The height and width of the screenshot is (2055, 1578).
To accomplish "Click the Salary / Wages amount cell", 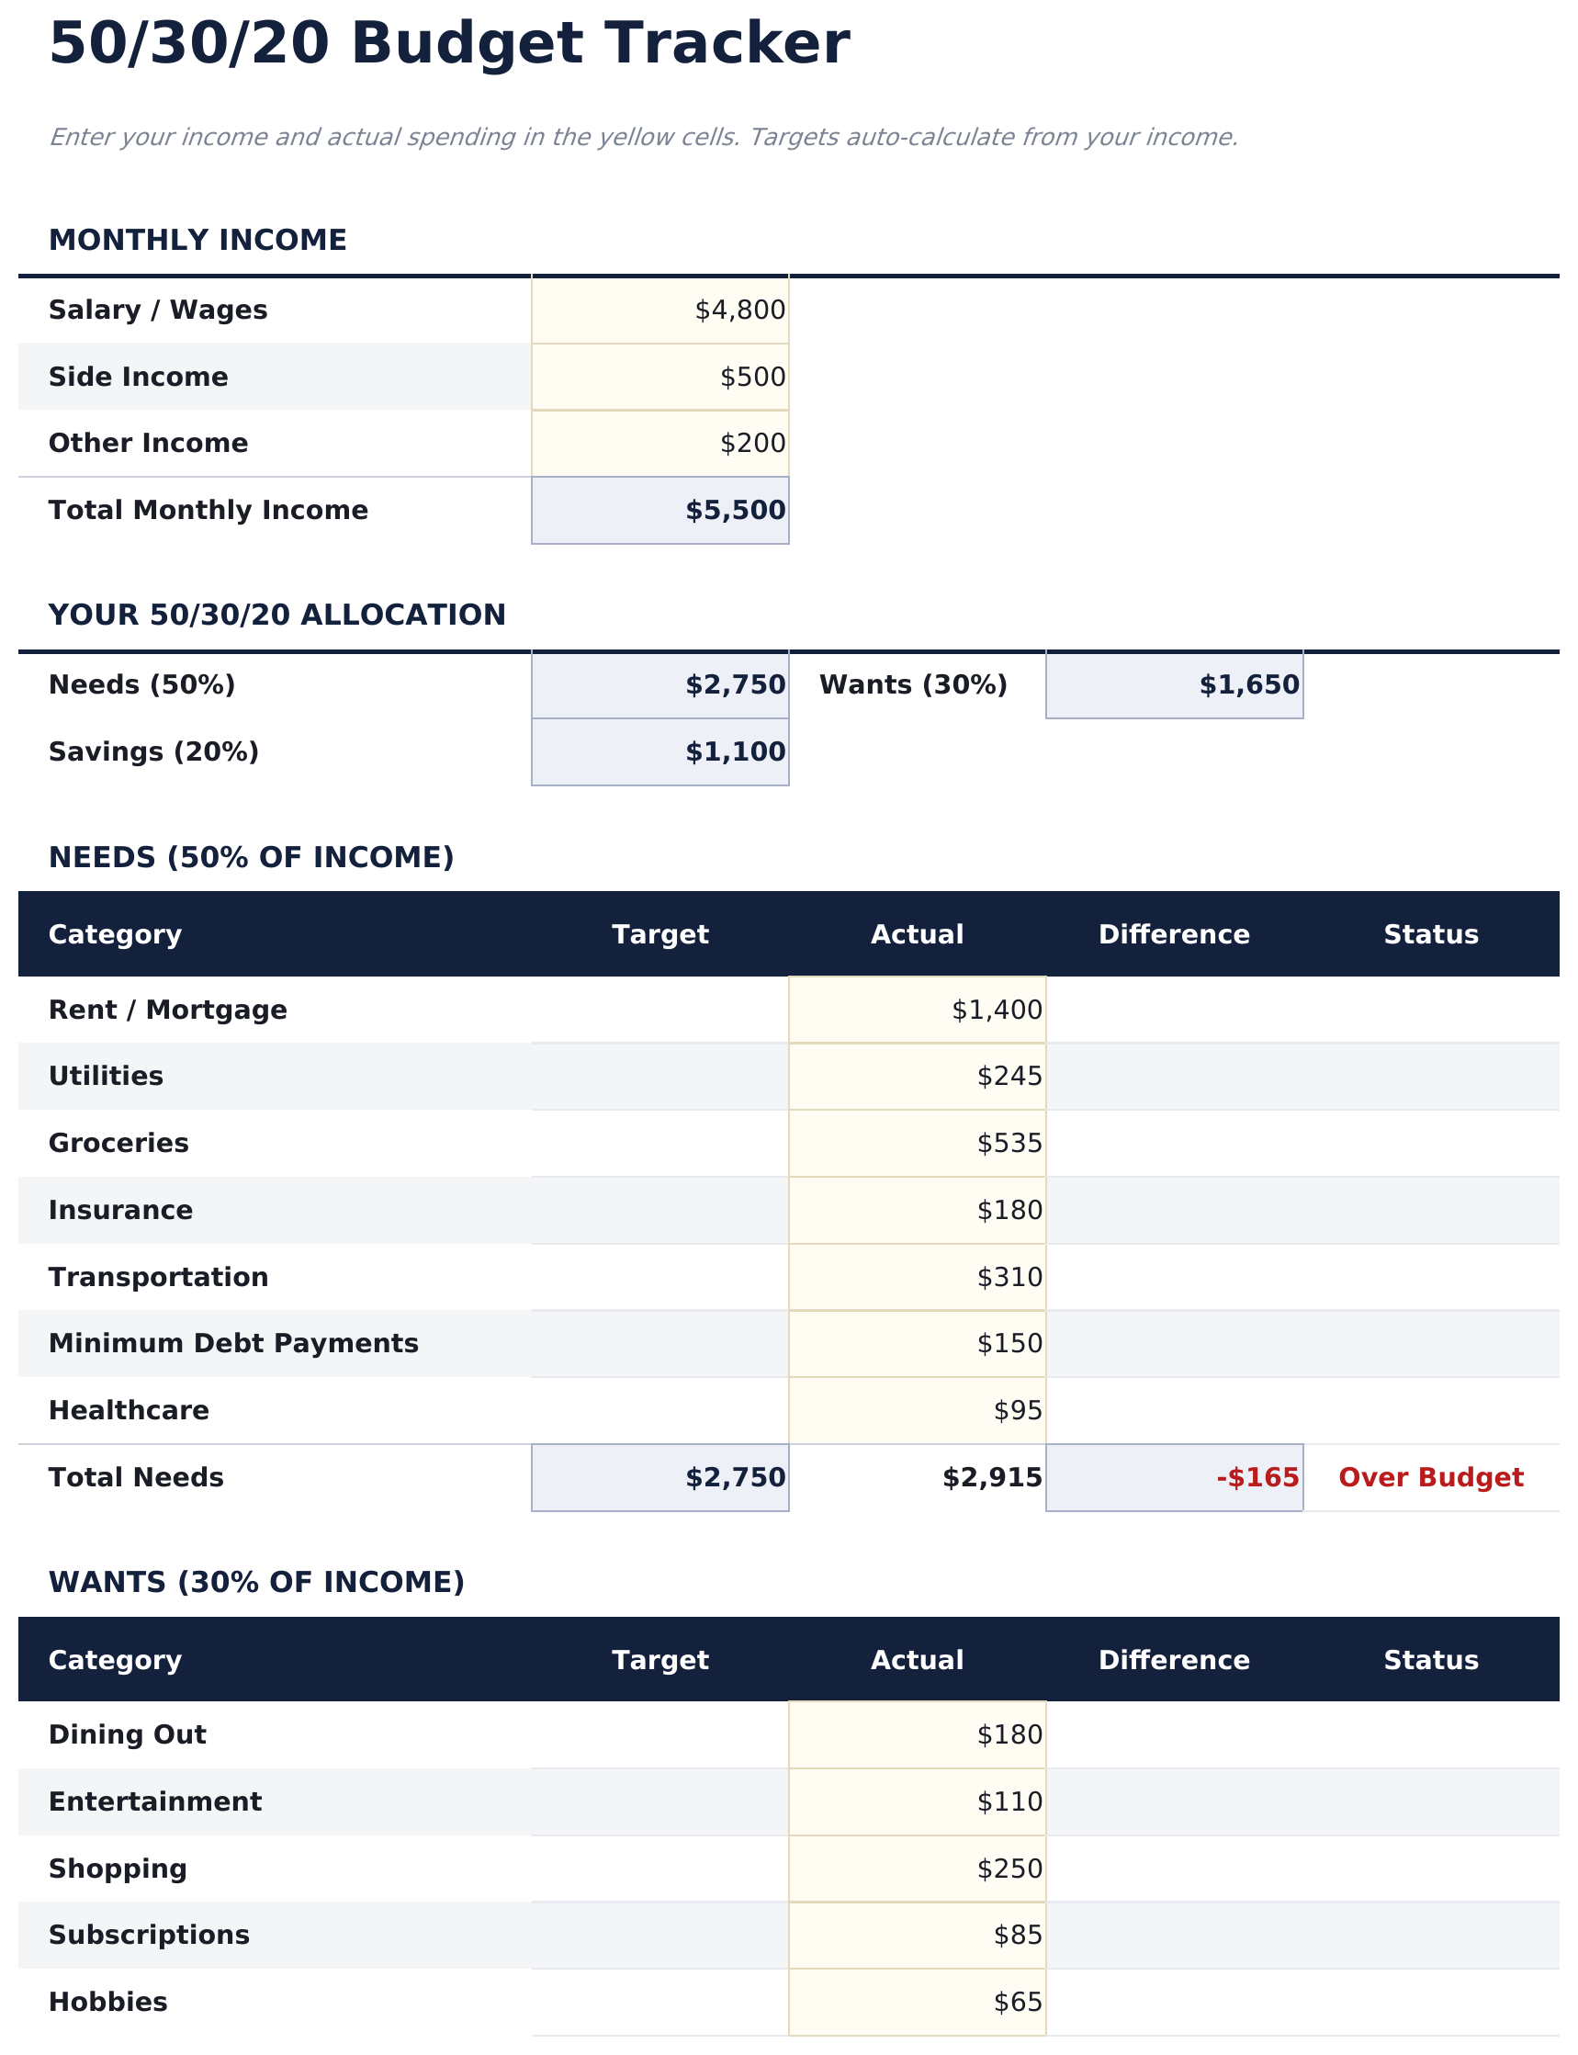I will tap(659, 310).
